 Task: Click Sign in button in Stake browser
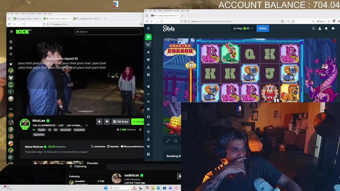(x=321, y=21)
